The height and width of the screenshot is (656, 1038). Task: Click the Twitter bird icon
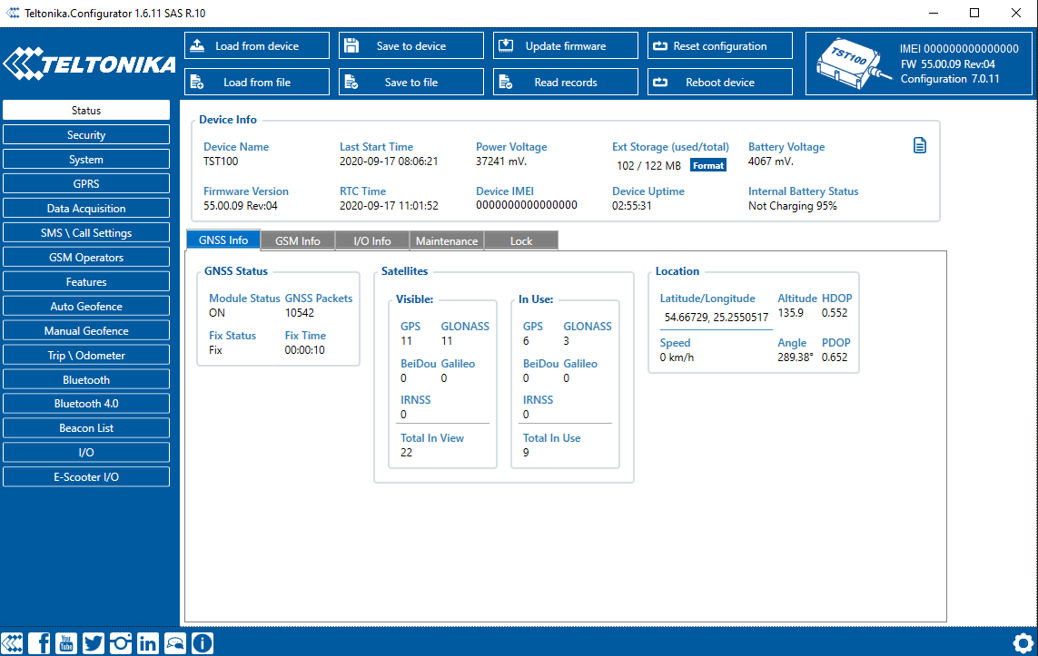point(94,643)
